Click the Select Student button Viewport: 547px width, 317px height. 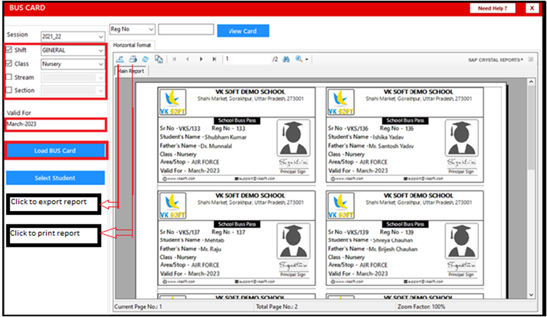point(55,178)
